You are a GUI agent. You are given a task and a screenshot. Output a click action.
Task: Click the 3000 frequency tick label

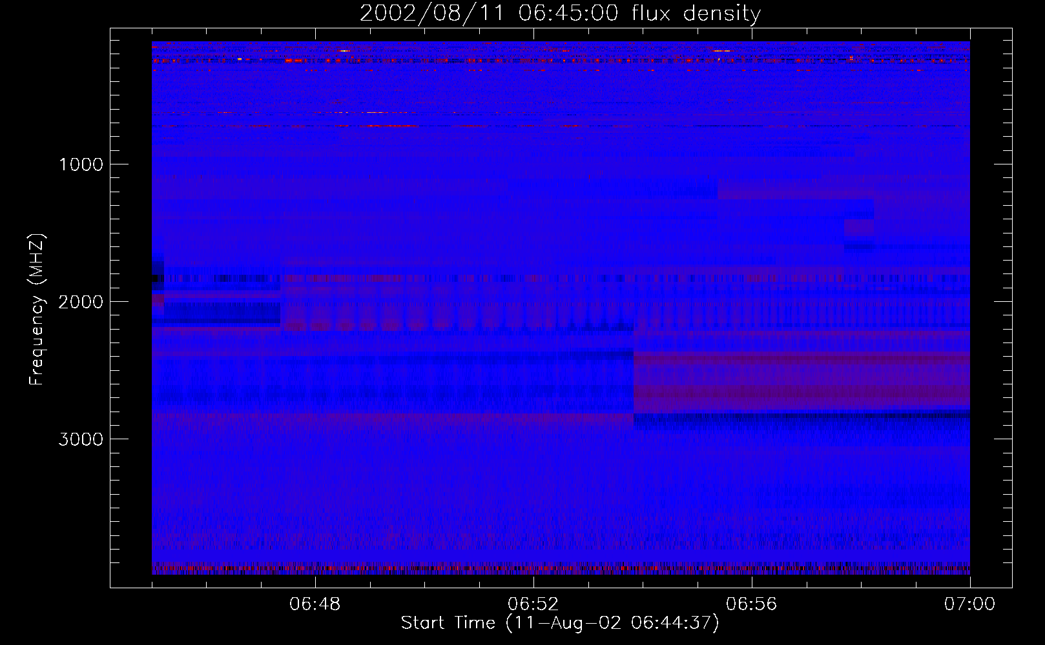81,439
